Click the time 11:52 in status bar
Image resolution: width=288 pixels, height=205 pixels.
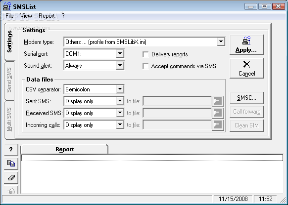pos(265,199)
